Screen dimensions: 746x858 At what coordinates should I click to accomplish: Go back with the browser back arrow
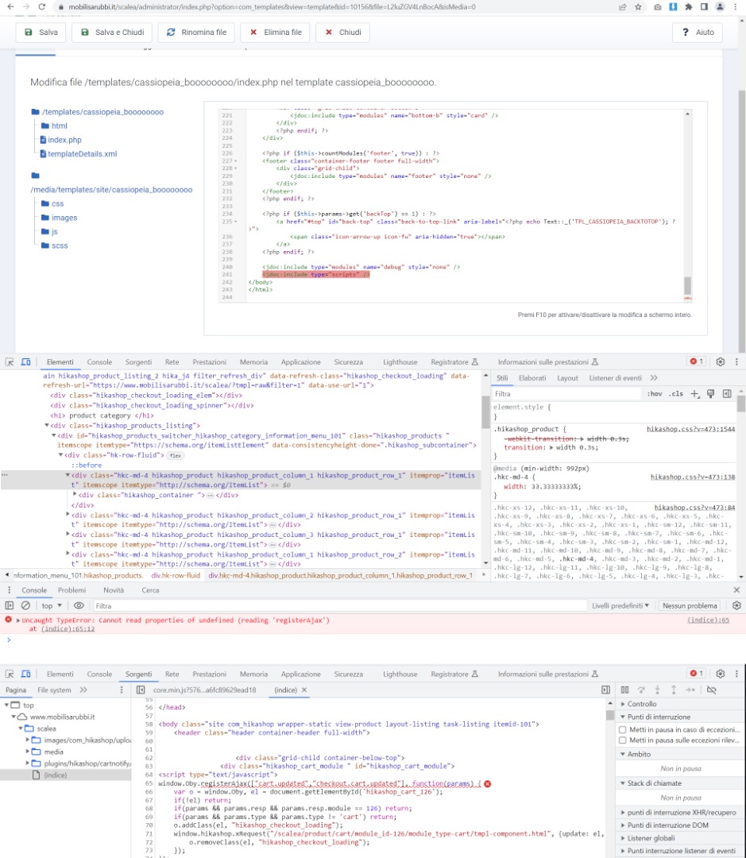10,6
